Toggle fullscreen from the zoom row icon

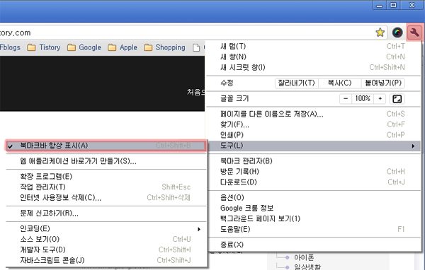[397, 99]
